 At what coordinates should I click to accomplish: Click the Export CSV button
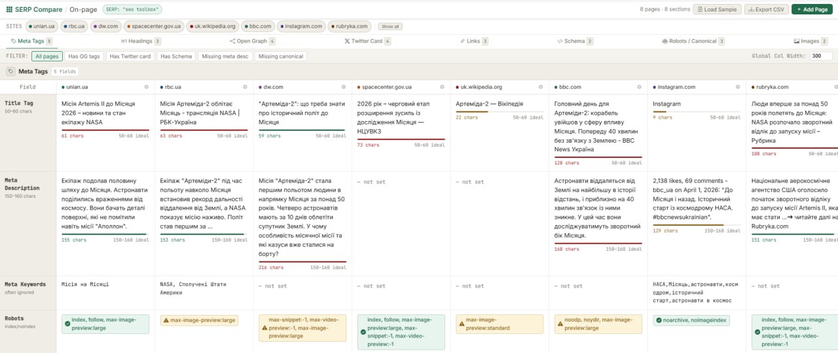point(765,10)
